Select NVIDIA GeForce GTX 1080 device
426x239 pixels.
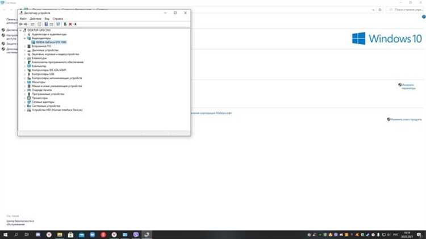coord(51,43)
